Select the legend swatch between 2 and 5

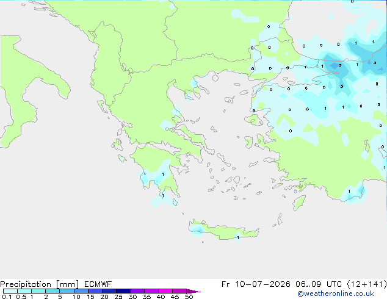[52, 291]
